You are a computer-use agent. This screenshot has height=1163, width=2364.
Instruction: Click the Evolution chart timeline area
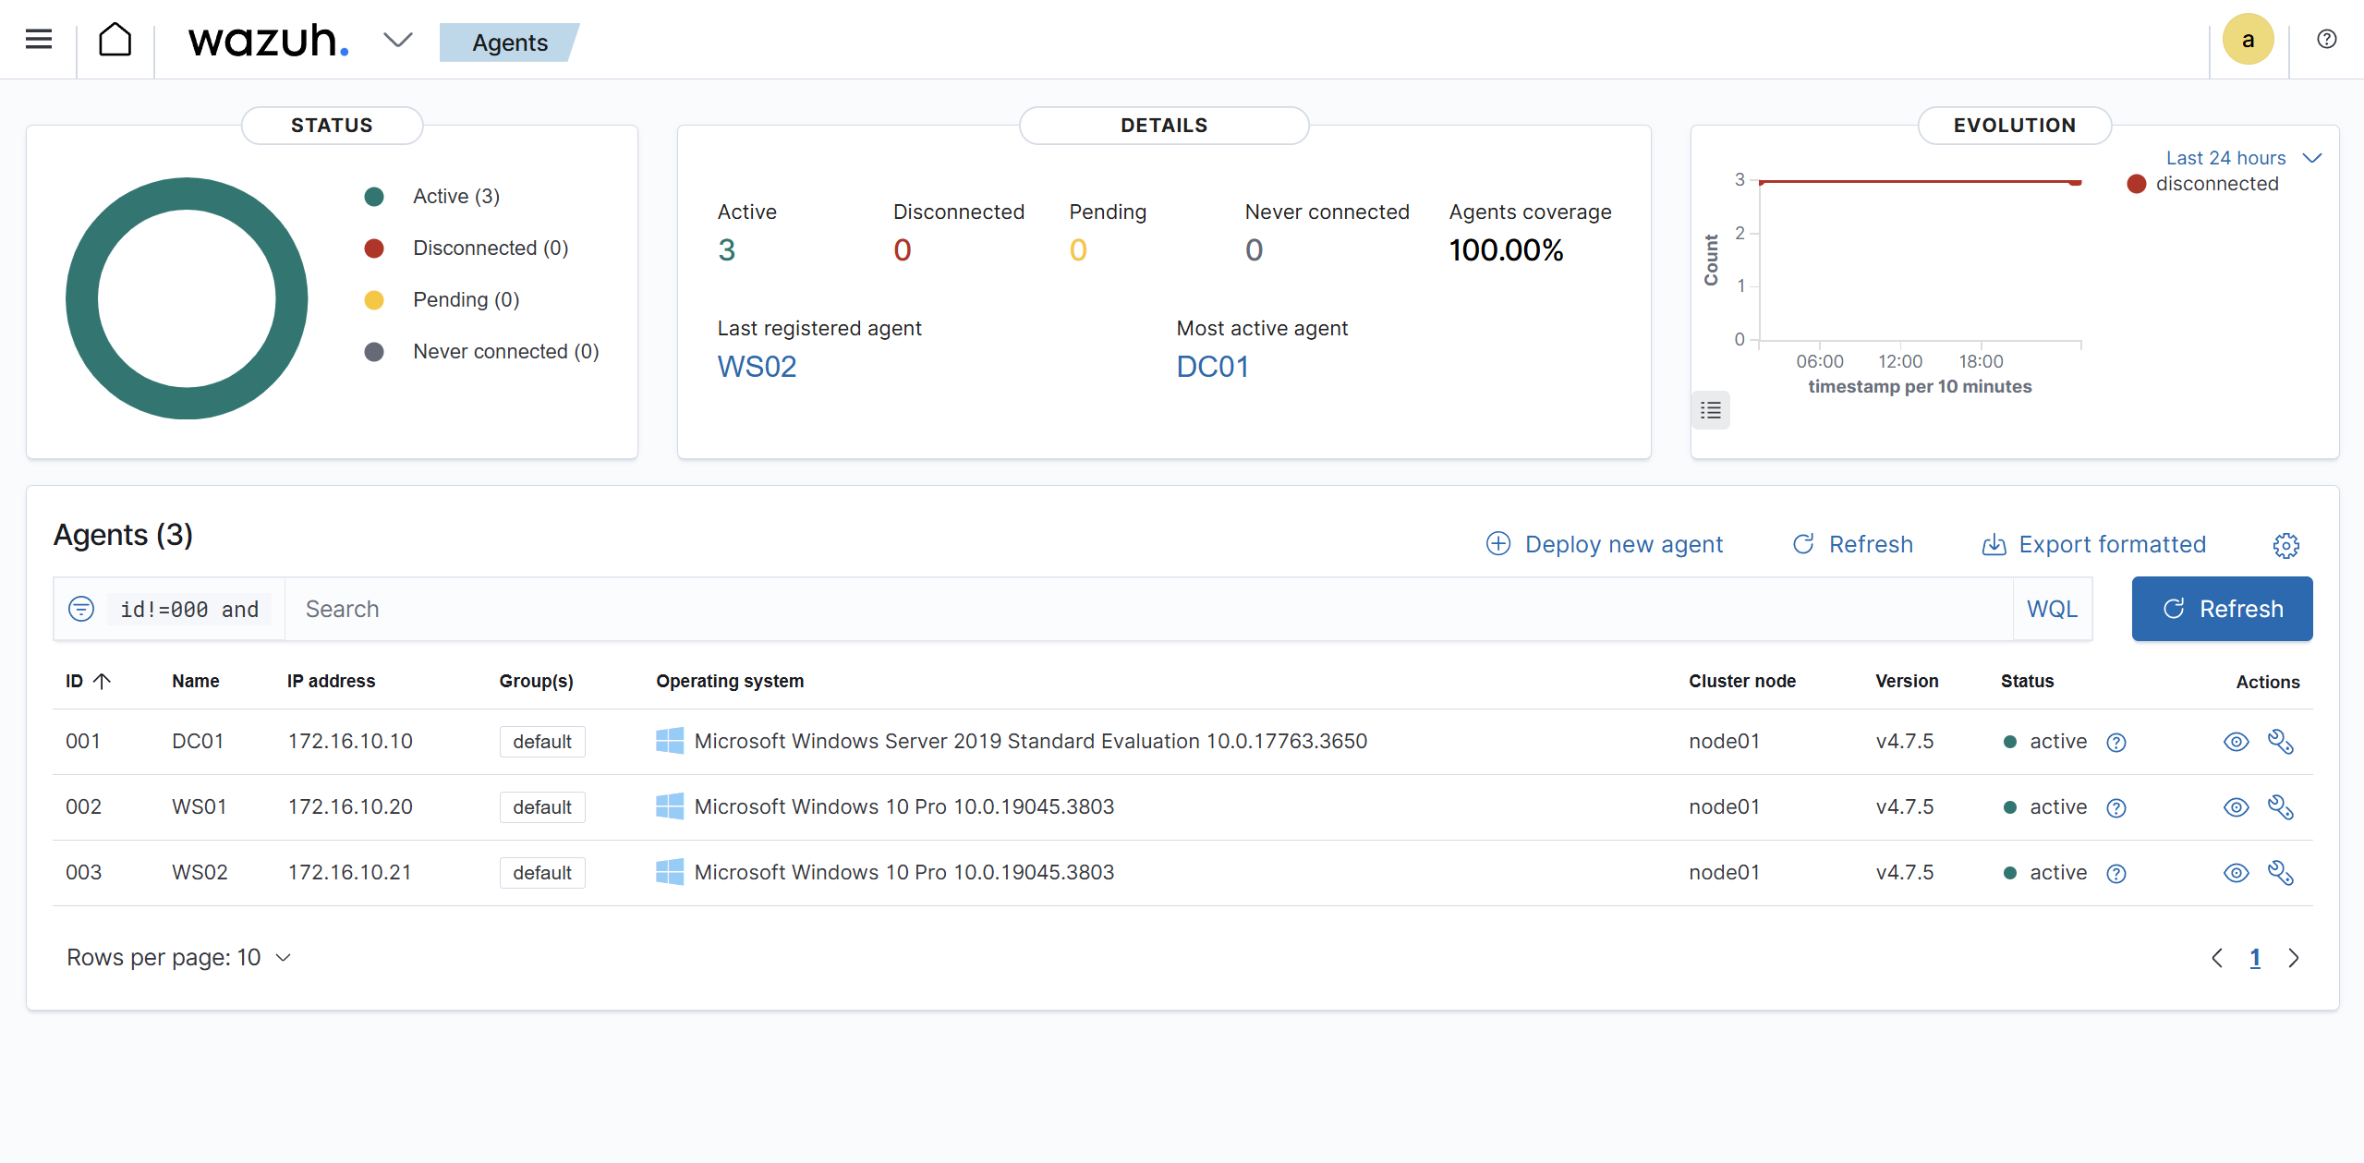pyautogui.click(x=1920, y=259)
